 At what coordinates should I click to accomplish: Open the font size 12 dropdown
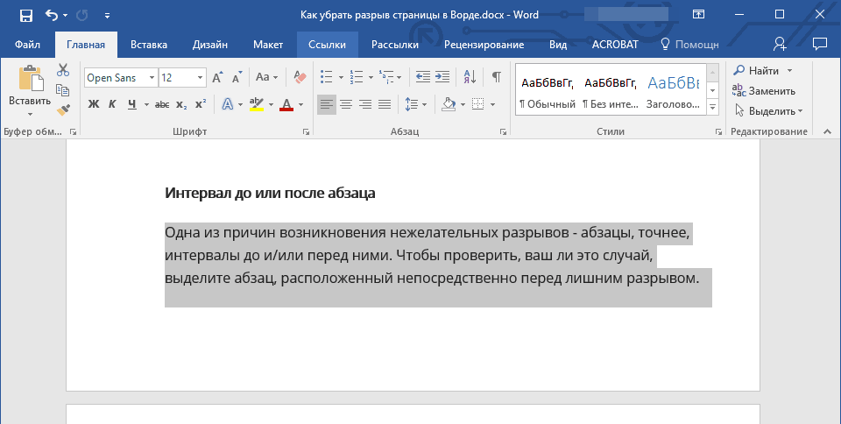(x=201, y=78)
